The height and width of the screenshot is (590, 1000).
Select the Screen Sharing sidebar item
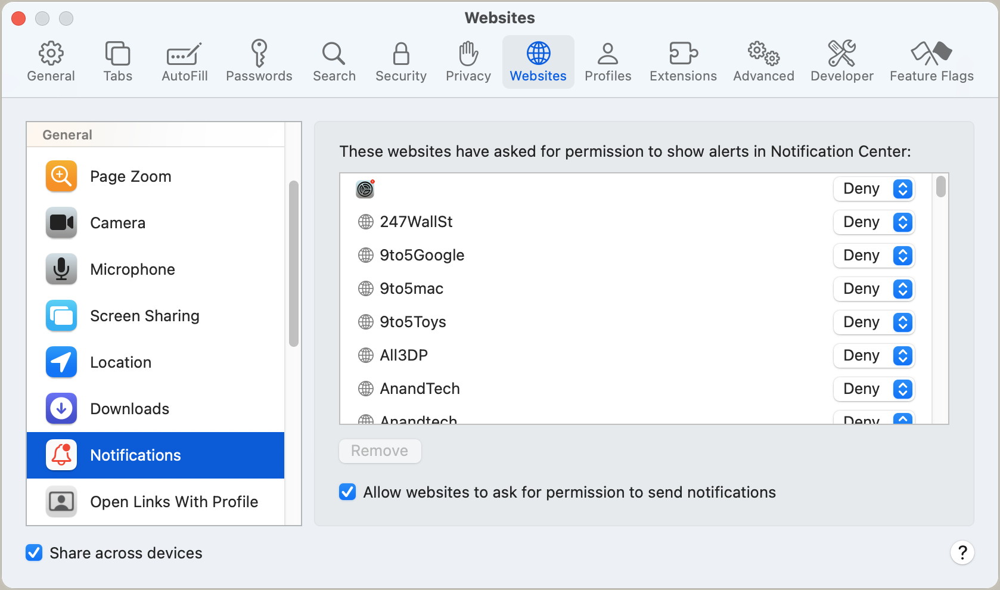[x=156, y=316]
